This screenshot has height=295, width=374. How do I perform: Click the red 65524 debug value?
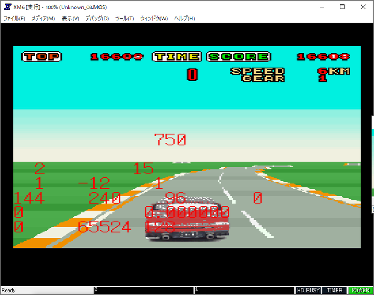[105, 227]
